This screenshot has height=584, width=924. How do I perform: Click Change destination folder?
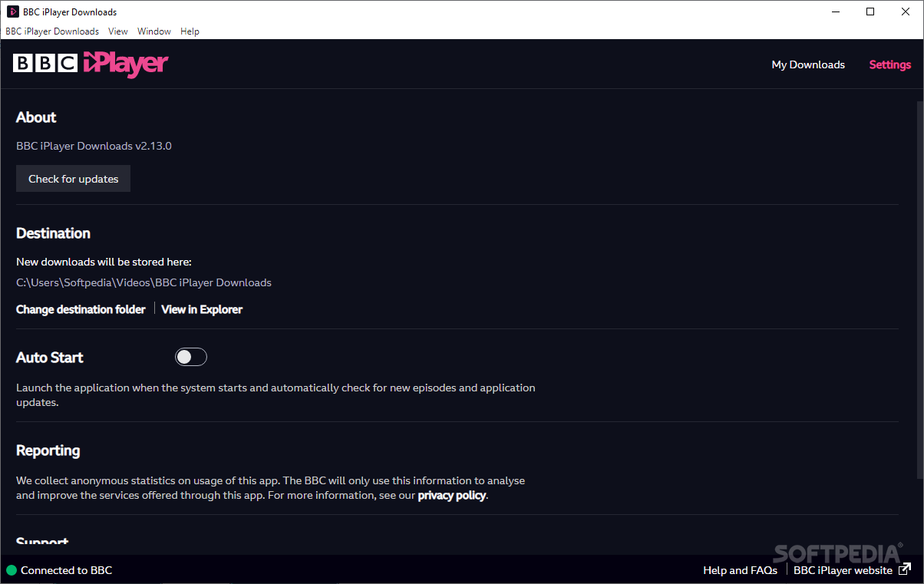coord(81,309)
